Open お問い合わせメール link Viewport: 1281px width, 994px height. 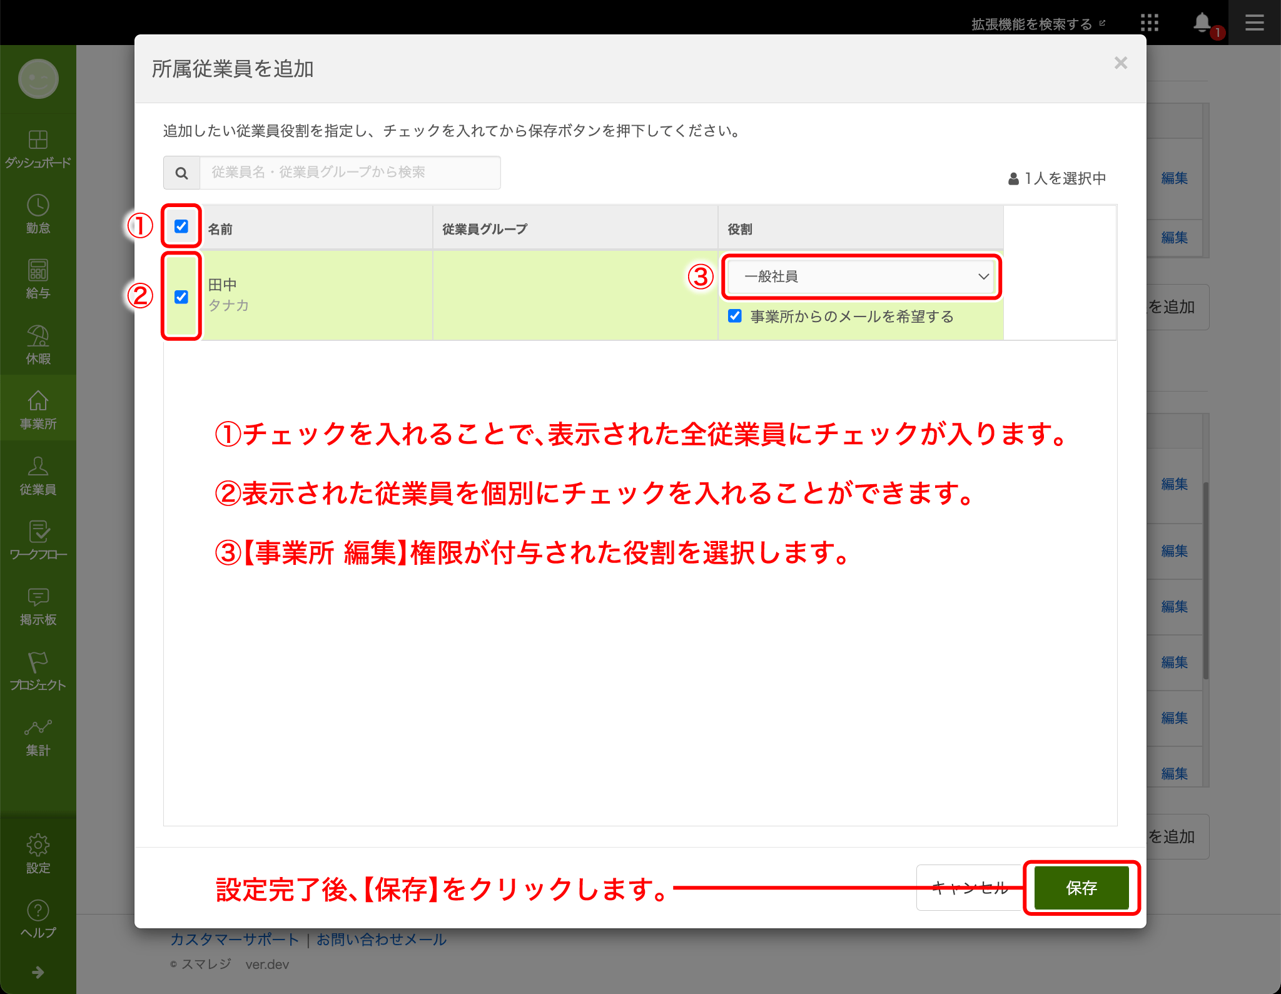pos(381,939)
